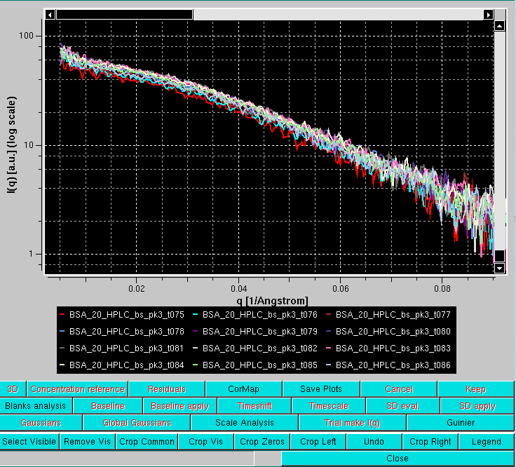Select the Baseline button

coord(108,406)
